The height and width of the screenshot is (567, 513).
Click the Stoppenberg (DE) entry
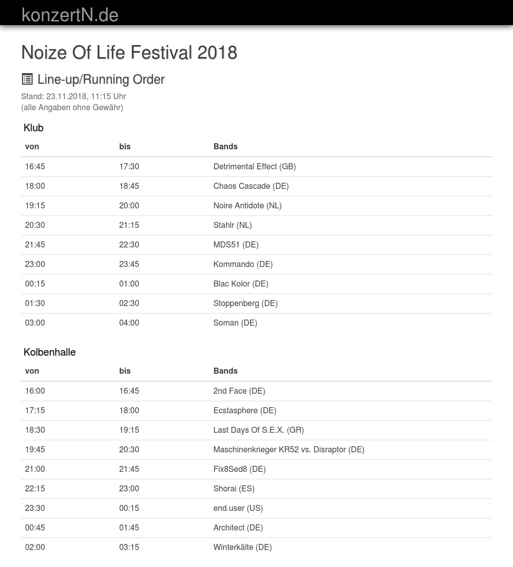(x=245, y=303)
